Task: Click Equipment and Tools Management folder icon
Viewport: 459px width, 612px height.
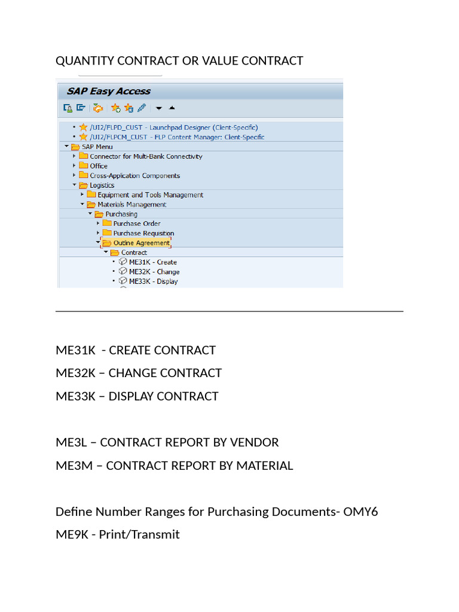Action: 91,194
